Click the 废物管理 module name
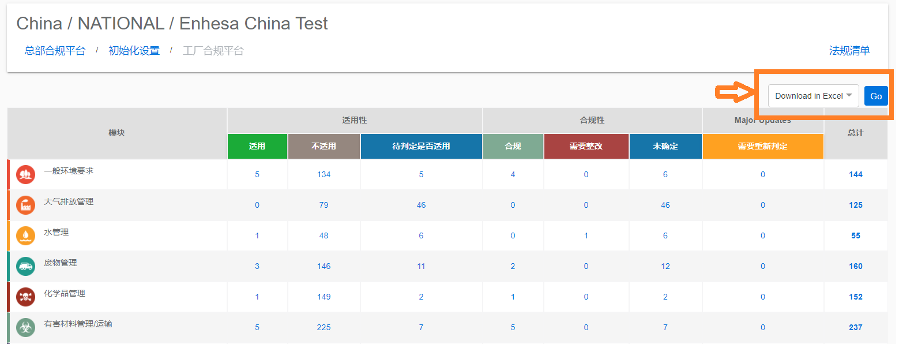899x344 pixels. coord(61,263)
